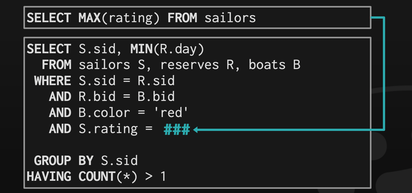
Task: Click the teal connector line at top query box
Action: [x=378, y=18]
